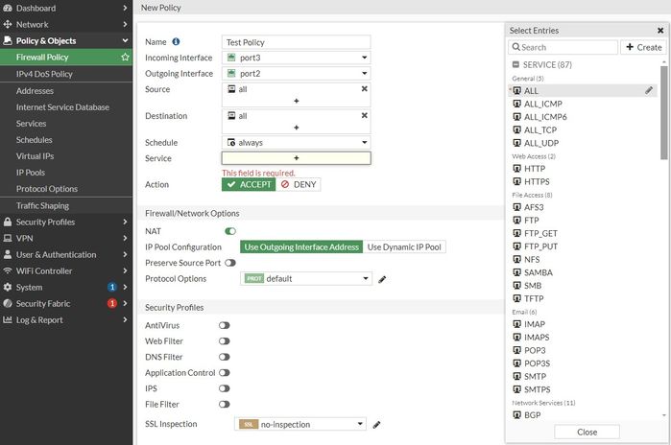Viewport: 671px width, 445px height.
Task: Click the Name field info icon
Action: (x=176, y=42)
